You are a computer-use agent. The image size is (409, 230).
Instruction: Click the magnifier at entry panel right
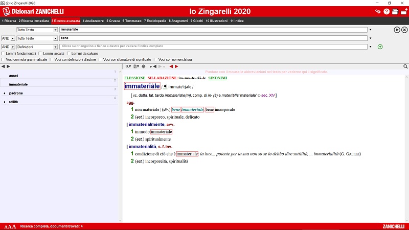click(405, 66)
